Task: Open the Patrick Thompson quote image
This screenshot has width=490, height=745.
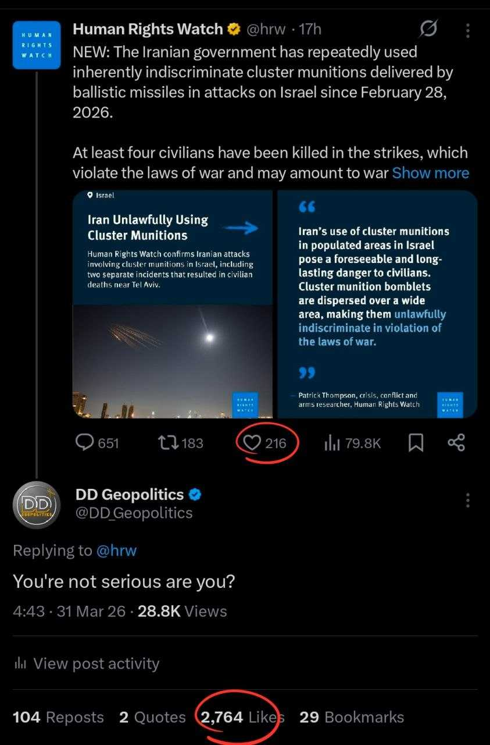Action: coord(377,304)
